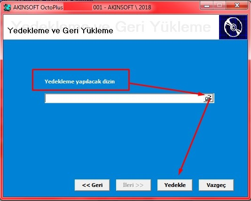Click the red redacted block in title bar

78,7
